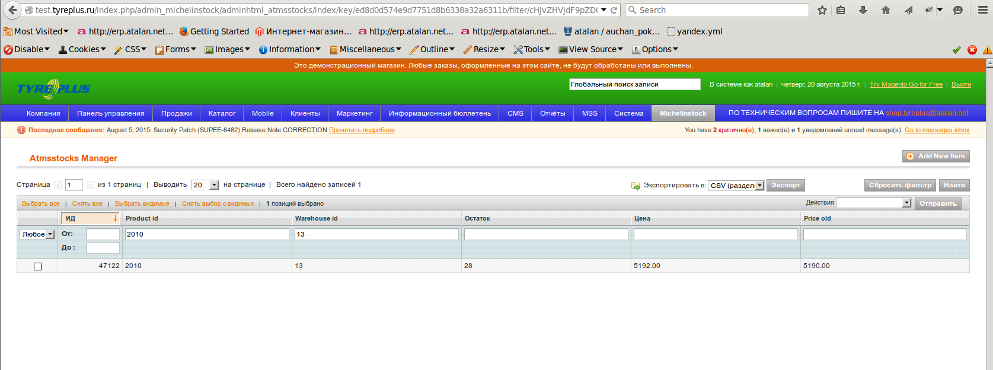The image size is (993, 370).
Task: Open yandex.yml bookmark
Action: click(694, 31)
